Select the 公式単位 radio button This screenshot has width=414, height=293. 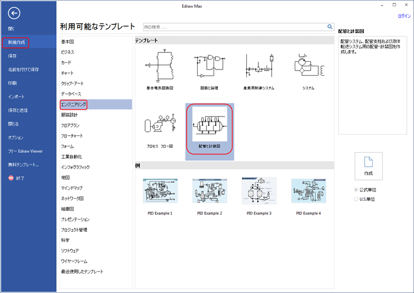tap(356, 190)
